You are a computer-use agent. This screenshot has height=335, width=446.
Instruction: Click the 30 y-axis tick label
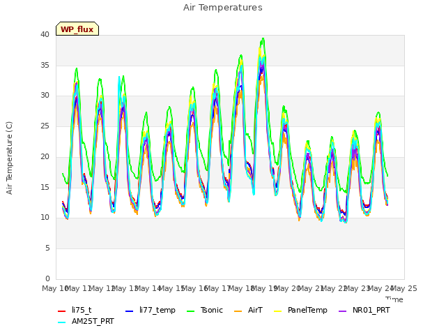[45, 96]
